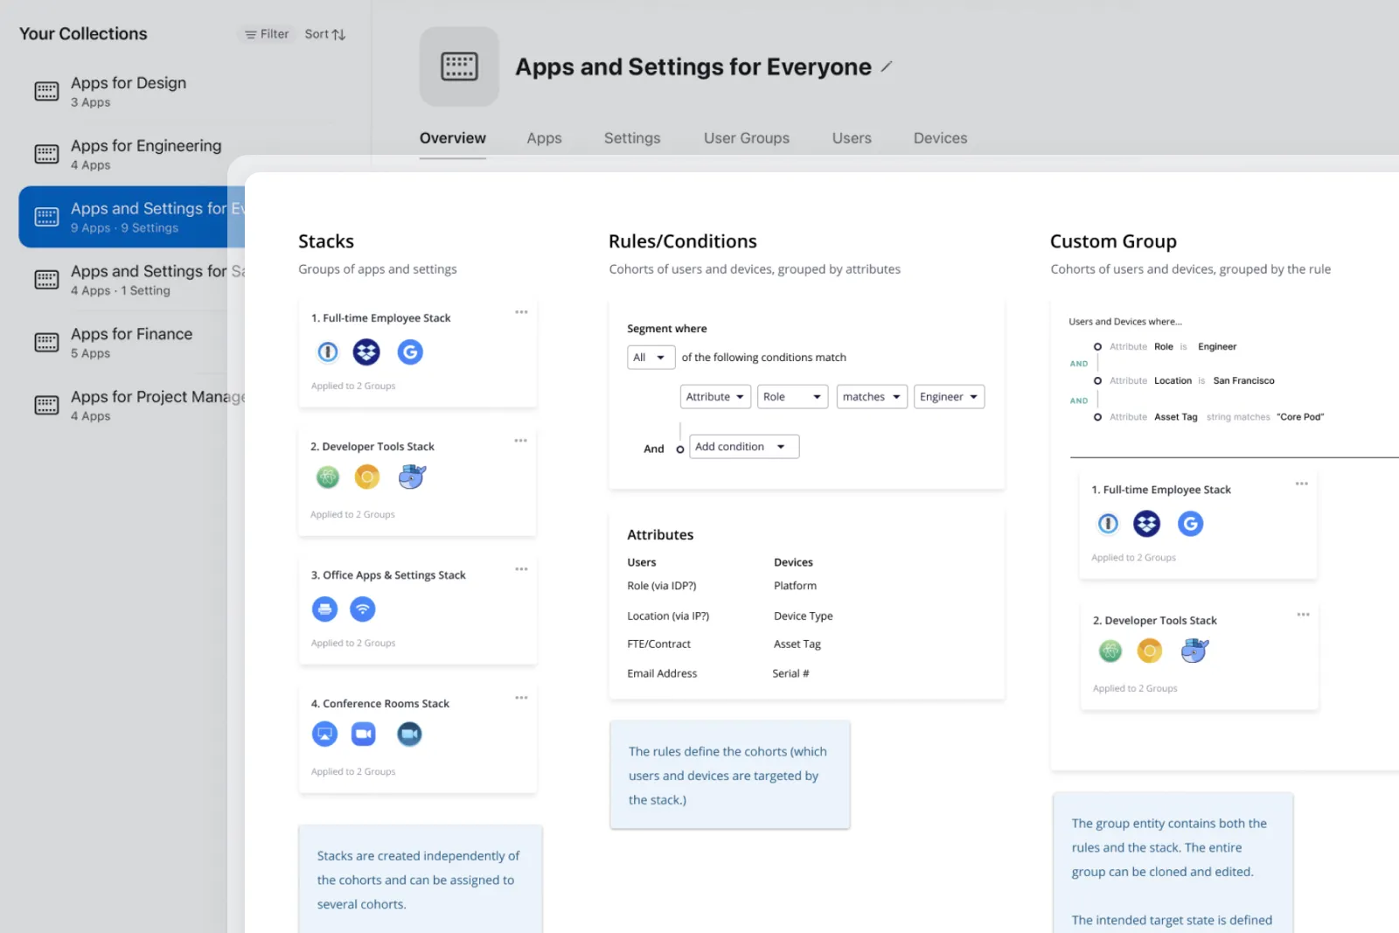Click the Filter button in Your Collections
Viewport: 1399px width, 933px height.
(267, 34)
